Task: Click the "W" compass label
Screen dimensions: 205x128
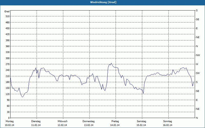Action: (197, 64)
